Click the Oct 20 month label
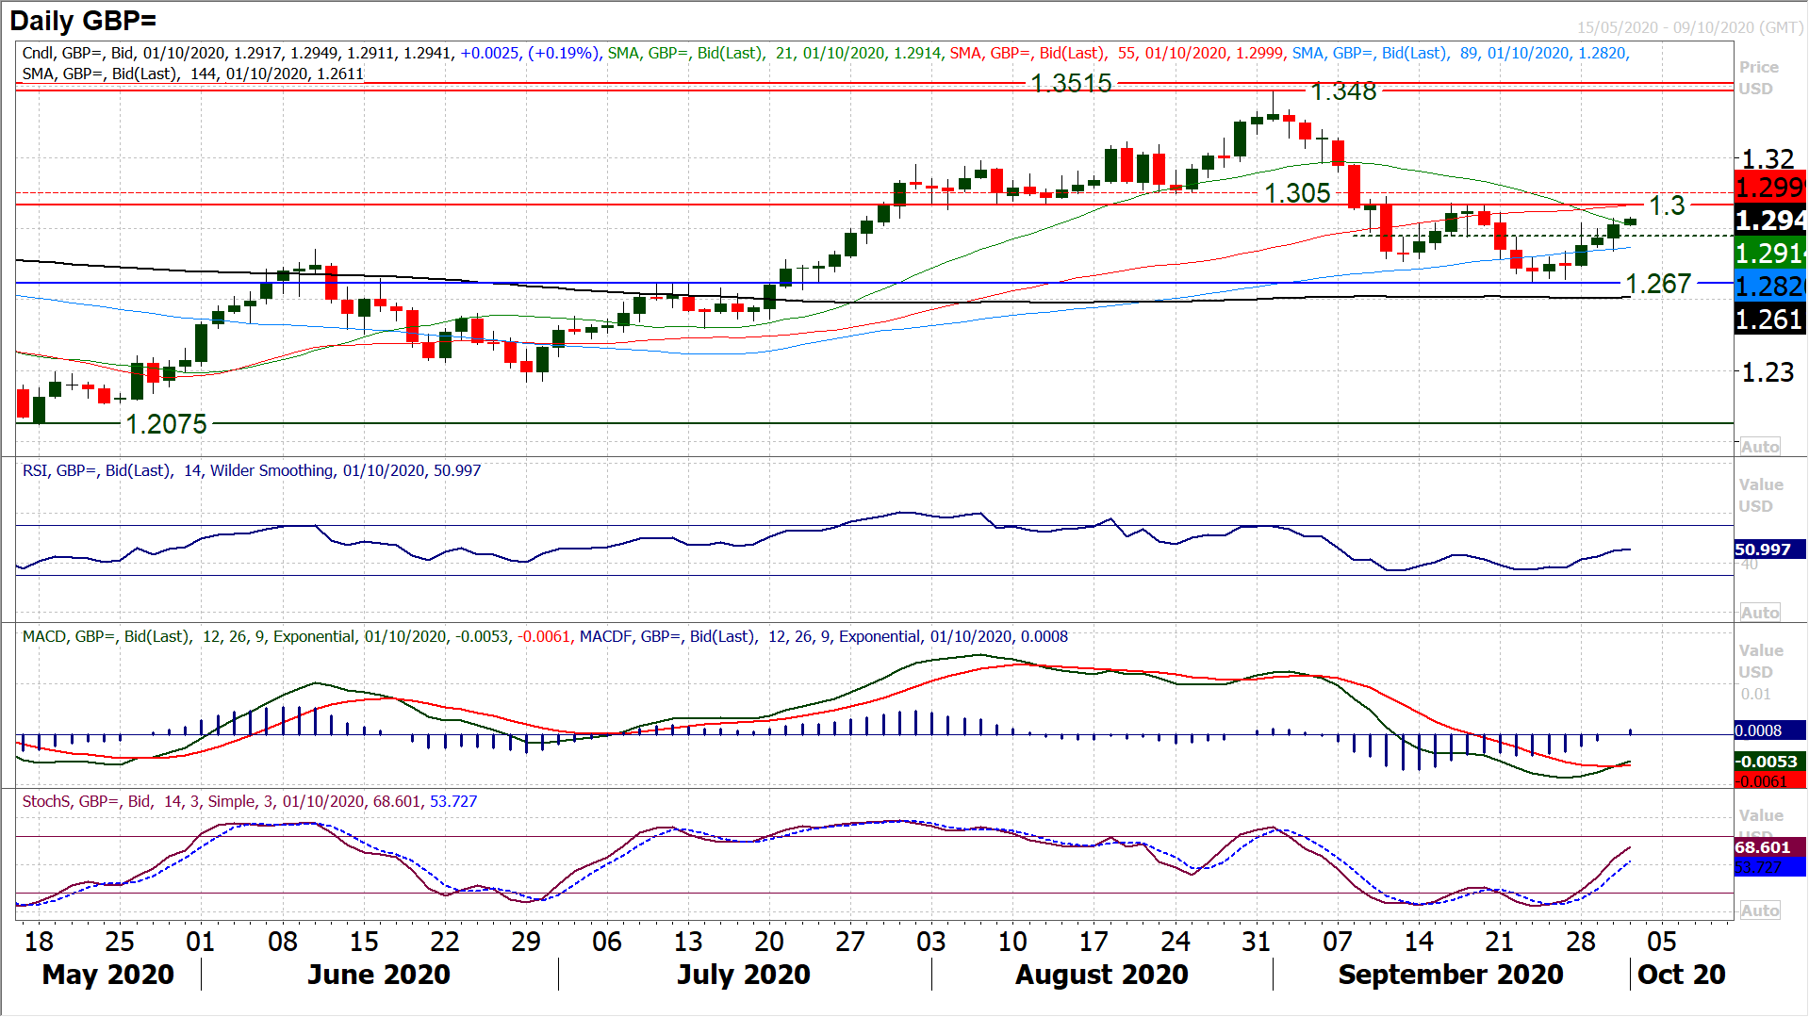This screenshot has width=1809, height=1017. tap(1682, 975)
